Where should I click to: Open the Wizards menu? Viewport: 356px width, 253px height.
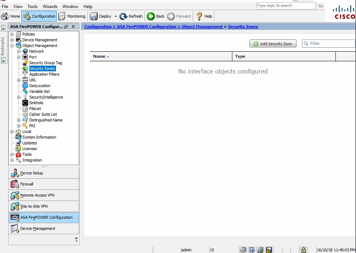(x=50, y=6)
